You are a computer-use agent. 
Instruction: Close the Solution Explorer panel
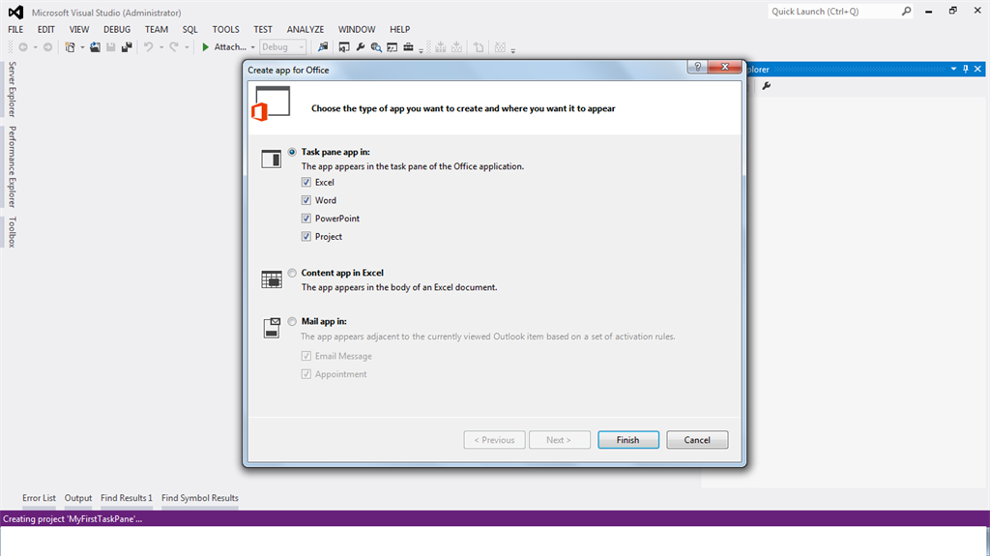[x=978, y=69]
